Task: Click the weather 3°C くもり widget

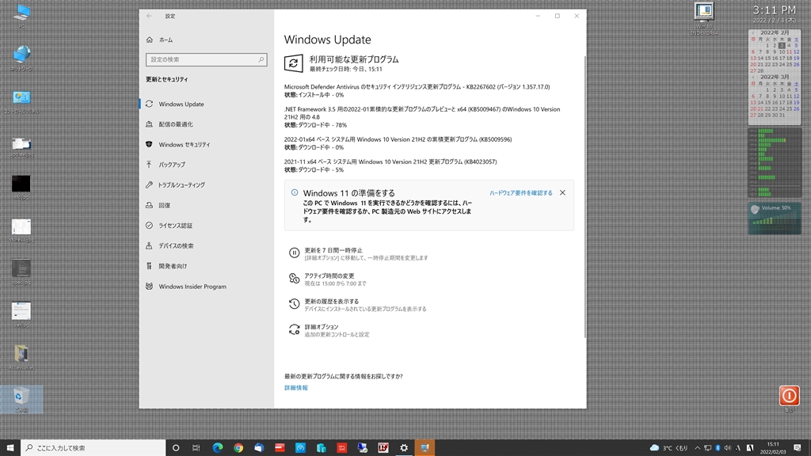Action: [x=668, y=448]
